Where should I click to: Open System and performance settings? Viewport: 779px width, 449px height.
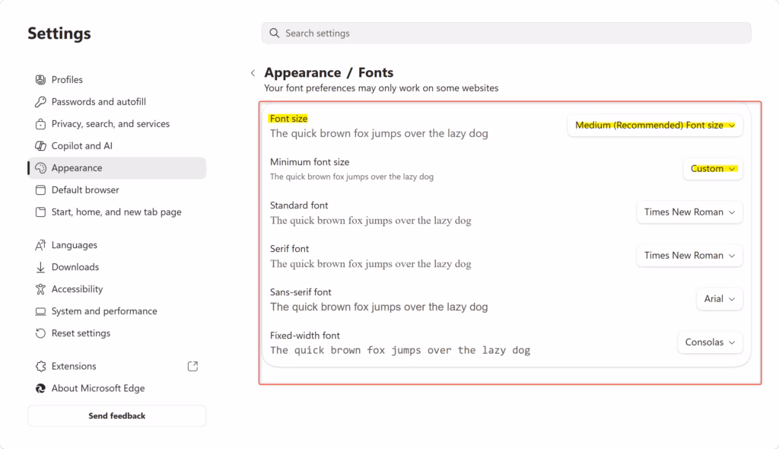tap(116, 311)
